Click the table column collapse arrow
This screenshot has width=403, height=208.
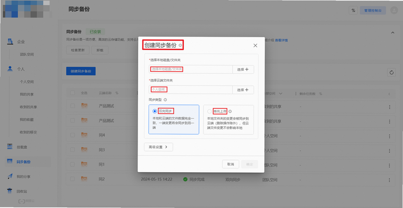(389, 94)
